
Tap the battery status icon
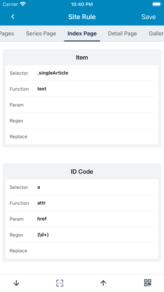[x=157, y=4]
